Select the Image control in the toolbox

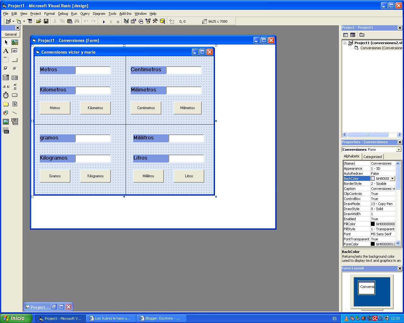[6, 121]
